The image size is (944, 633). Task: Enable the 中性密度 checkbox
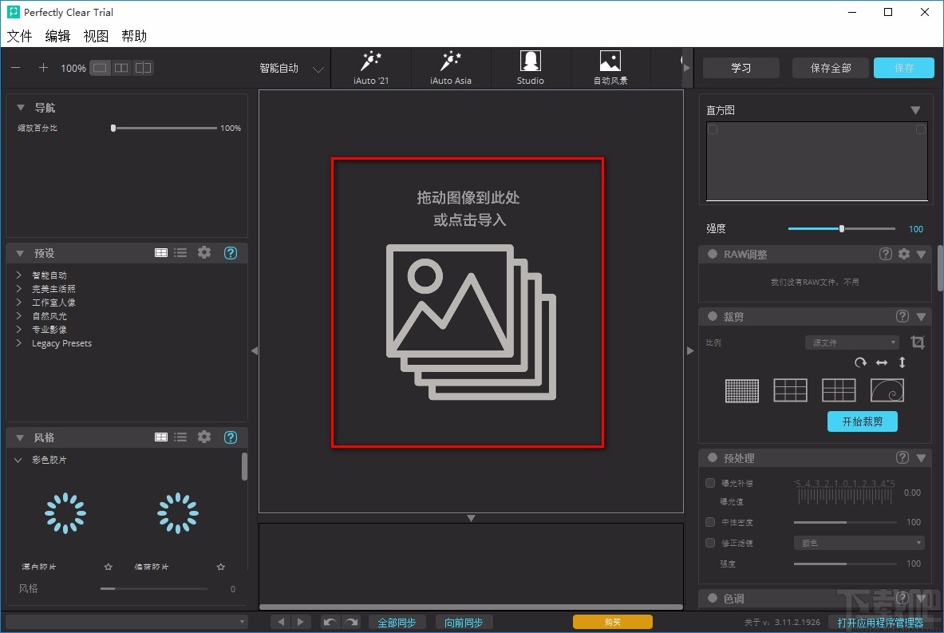pyautogui.click(x=710, y=522)
